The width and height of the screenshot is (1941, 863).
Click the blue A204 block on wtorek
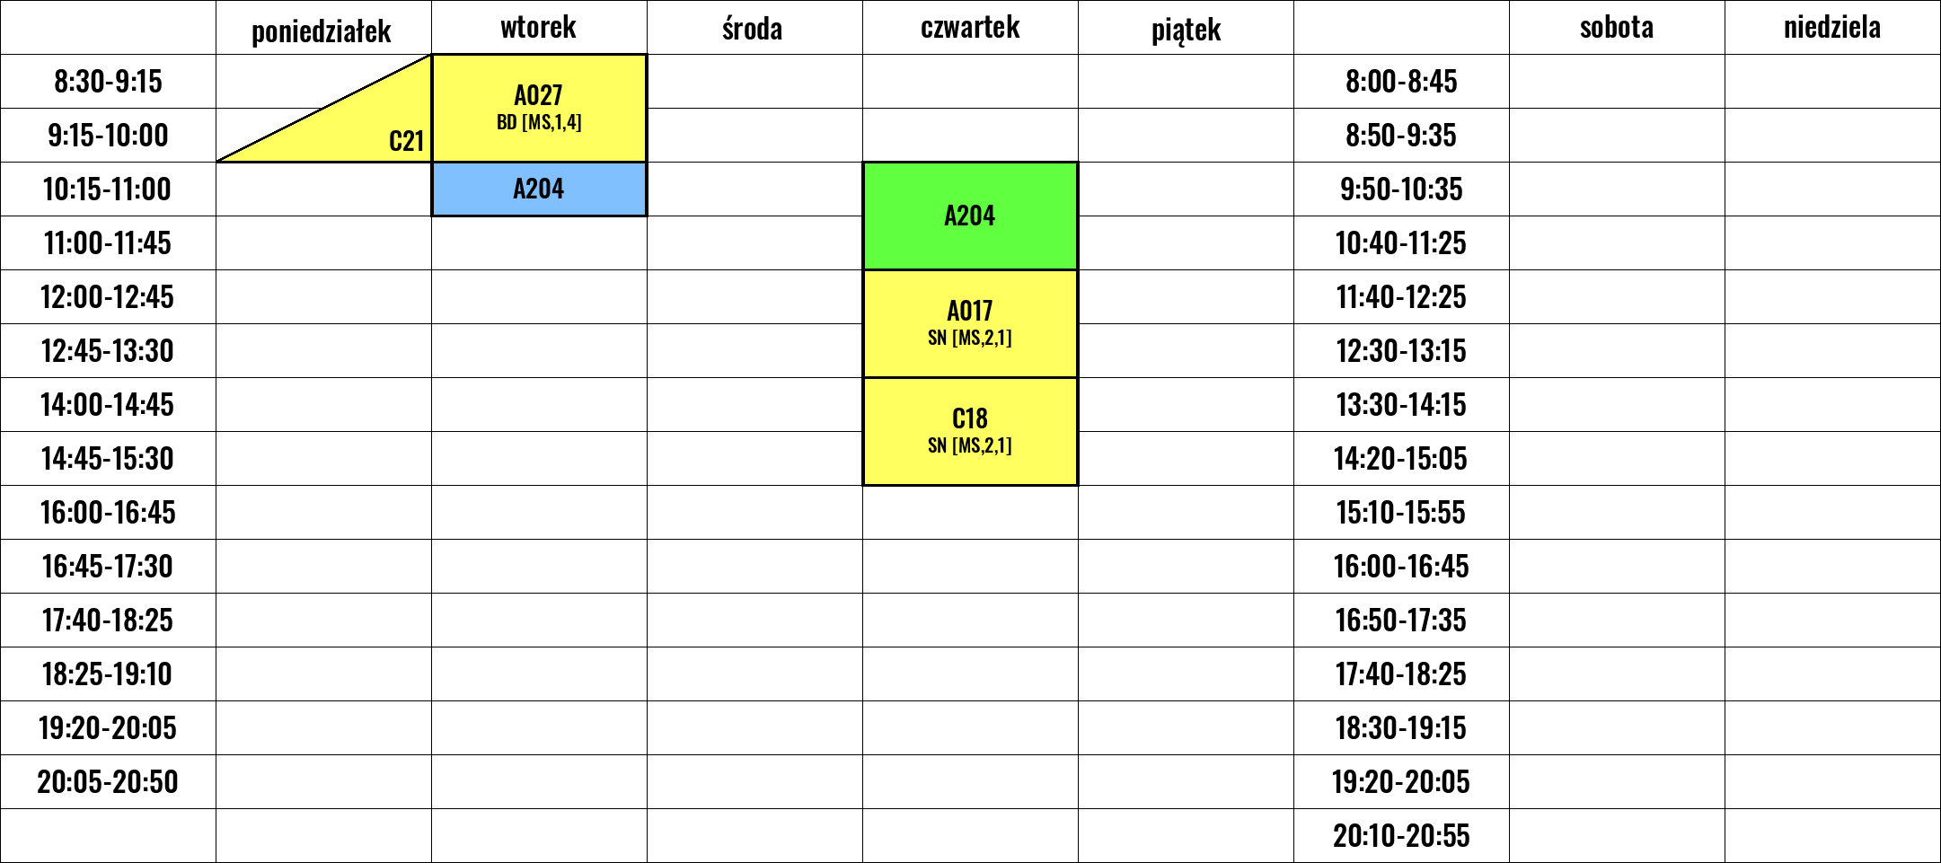539,189
